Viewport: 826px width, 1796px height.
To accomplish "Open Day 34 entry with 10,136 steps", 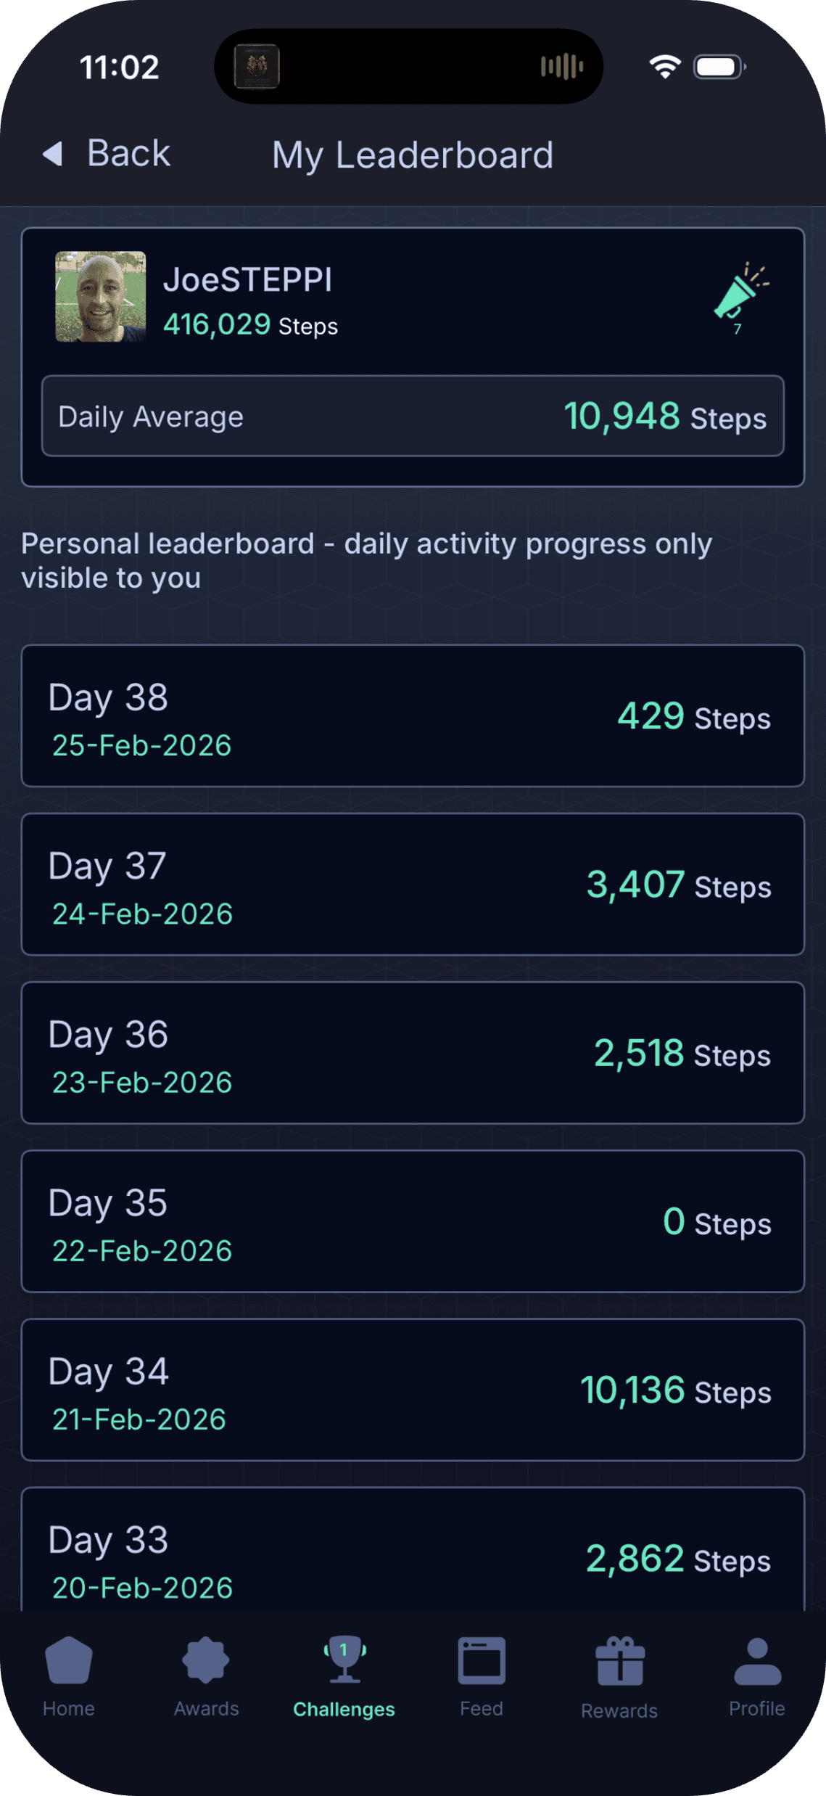I will pyautogui.click(x=413, y=1390).
